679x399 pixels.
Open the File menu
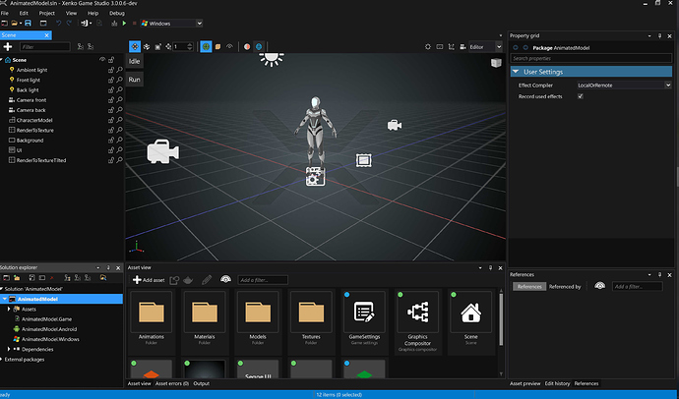point(5,13)
